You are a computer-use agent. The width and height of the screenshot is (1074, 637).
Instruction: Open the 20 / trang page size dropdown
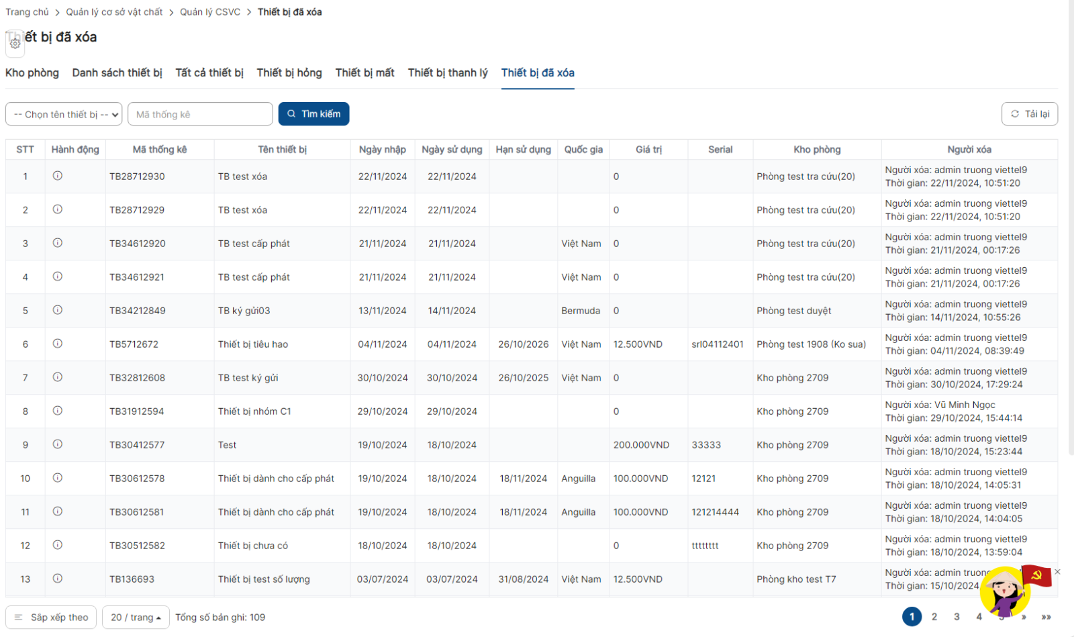[x=136, y=618]
